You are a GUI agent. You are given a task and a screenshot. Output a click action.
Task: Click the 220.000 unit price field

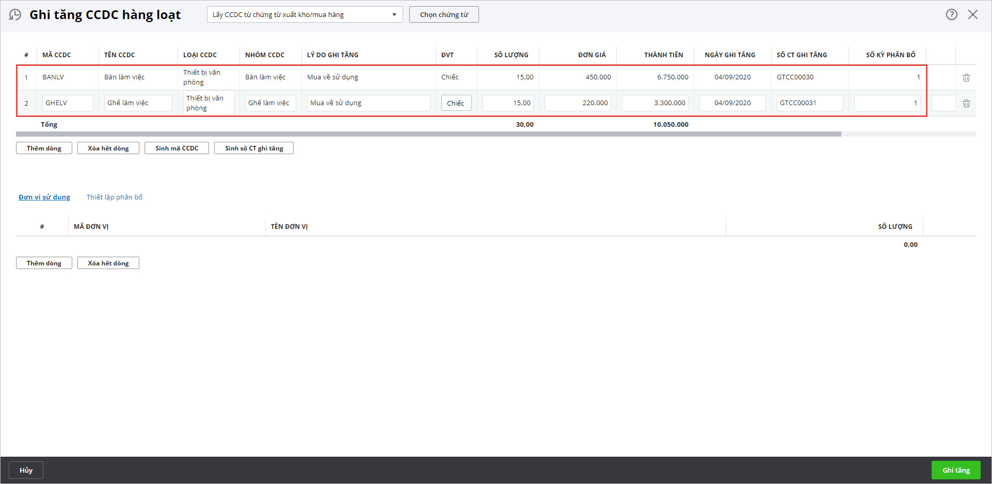[x=578, y=103]
